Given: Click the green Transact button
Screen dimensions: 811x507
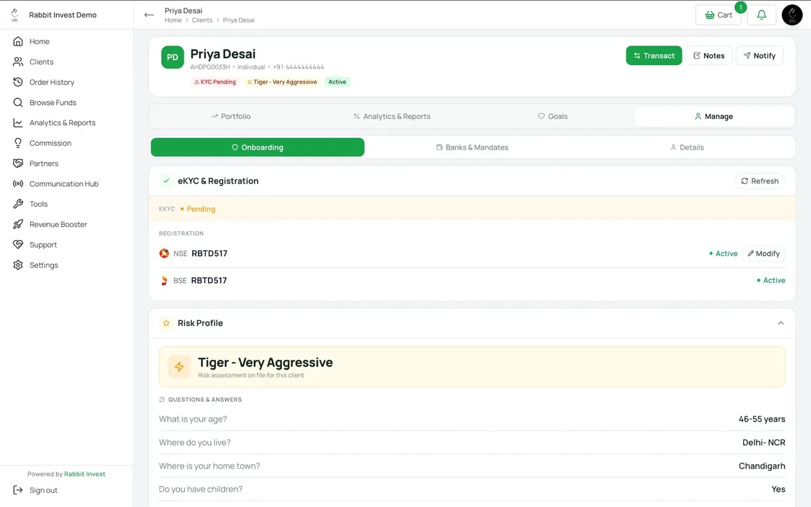Looking at the screenshot, I should pyautogui.click(x=654, y=56).
